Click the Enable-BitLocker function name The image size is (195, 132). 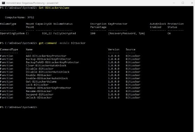tap(39, 75)
